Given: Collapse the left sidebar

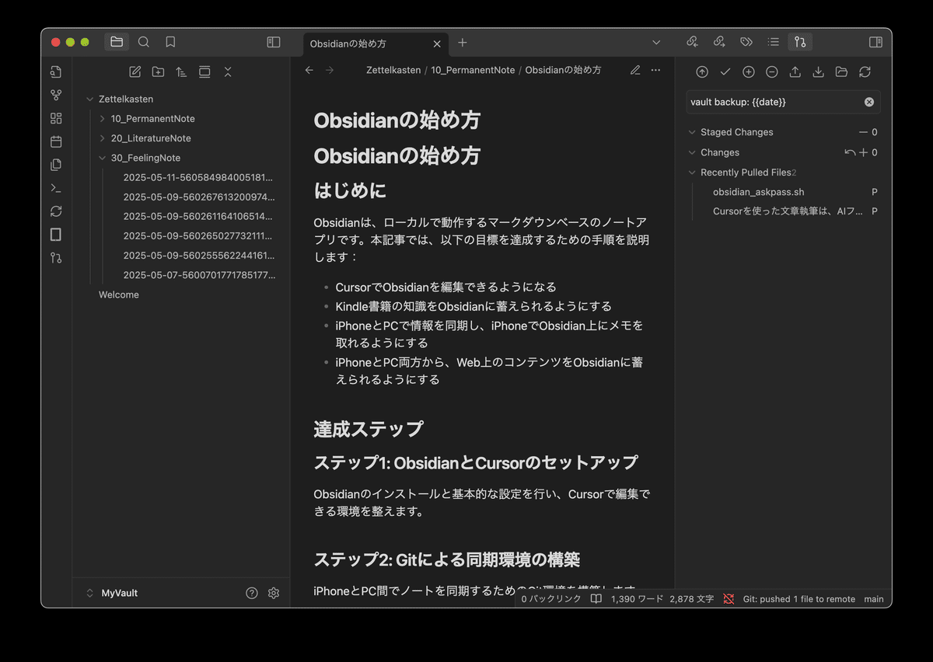Looking at the screenshot, I should 274,42.
